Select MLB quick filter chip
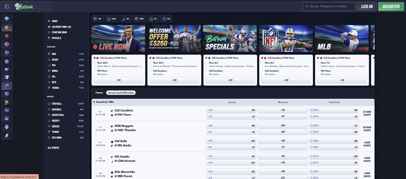Image resolution: width=406 pixels, height=179 pixels. (166, 19)
